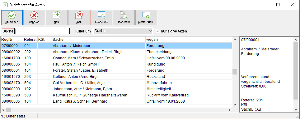Image resolution: width=300 pixels, height=119 pixels.
Task: Select row Connor, Mara / Schwarzacher, Emily
Action: (116, 58)
